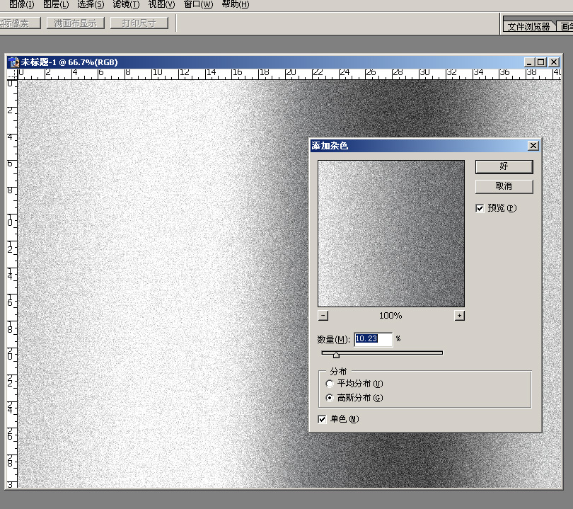The image size is (573, 509).
Task: Open the 视图(V) menu
Action: coord(161,4)
